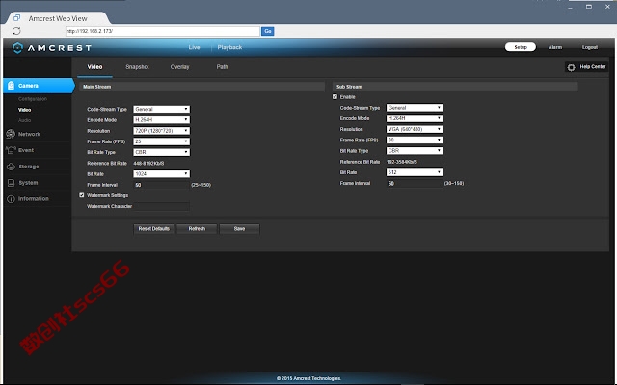Open Main Stream Bit Rate 1024 dropdown
This screenshot has height=385, width=617.
point(161,173)
